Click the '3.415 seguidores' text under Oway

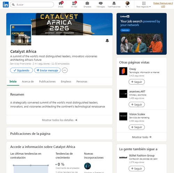coord(137,76)
